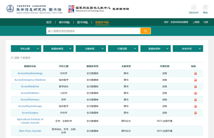
Task: Switch to the 图书导航 tab
Action: point(82,22)
